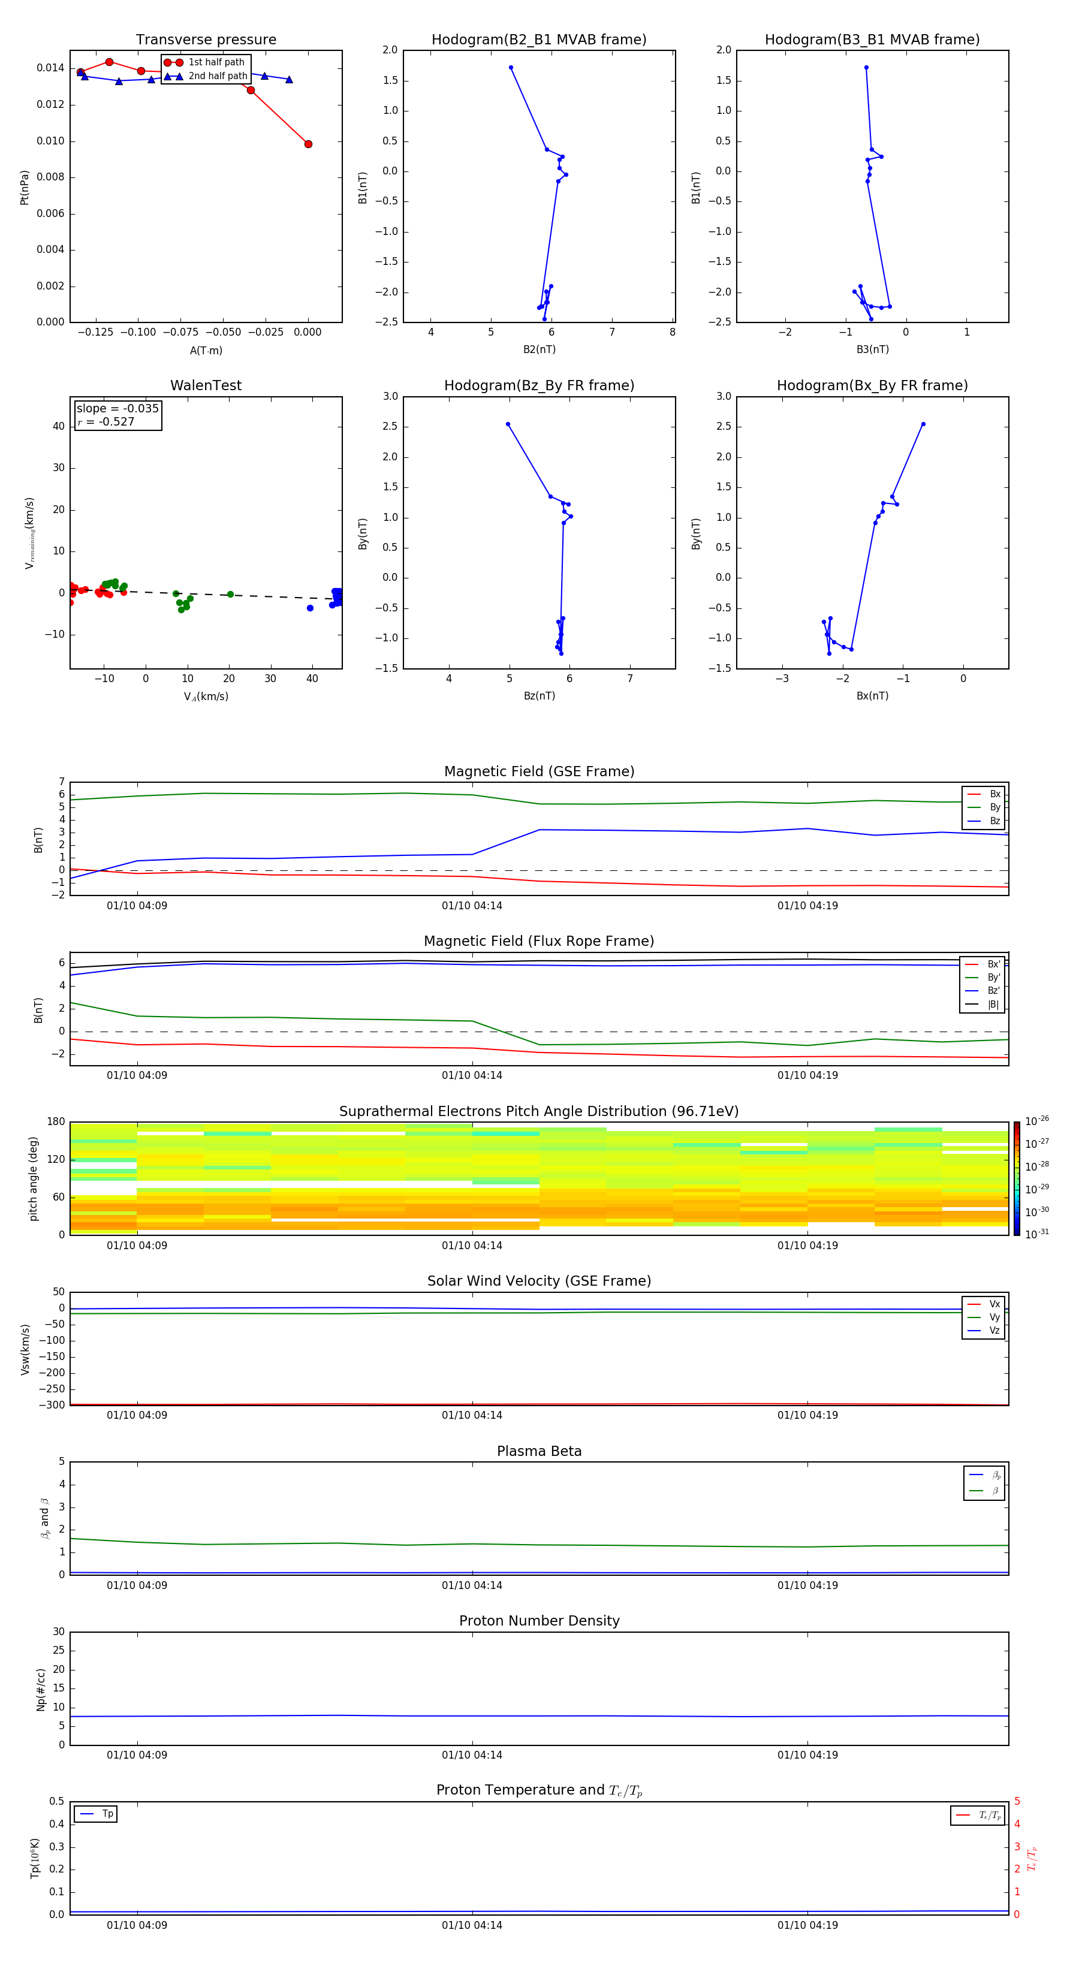Click the 'Vsw(km/s)' axis label

tap(25, 1349)
